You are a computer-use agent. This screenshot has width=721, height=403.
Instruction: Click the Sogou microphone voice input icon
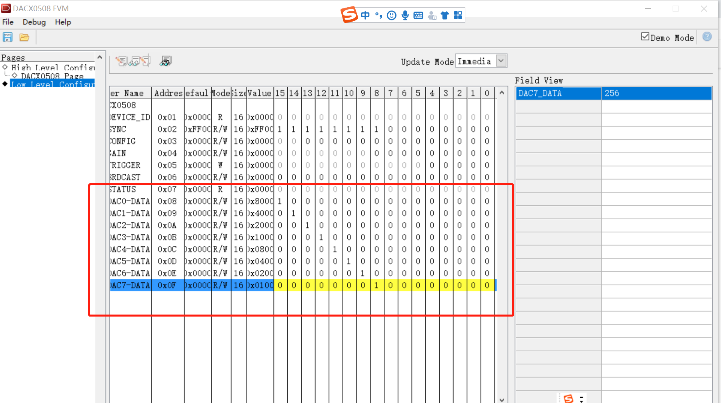(x=405, y=15)
